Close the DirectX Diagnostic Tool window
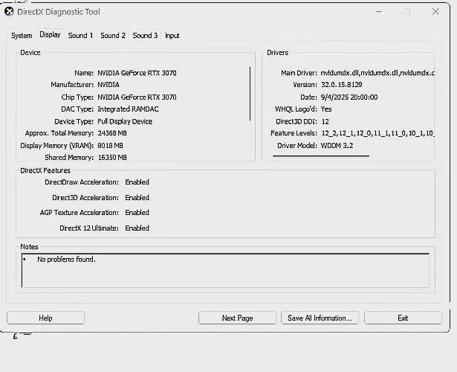 click(x=435, y=12)
